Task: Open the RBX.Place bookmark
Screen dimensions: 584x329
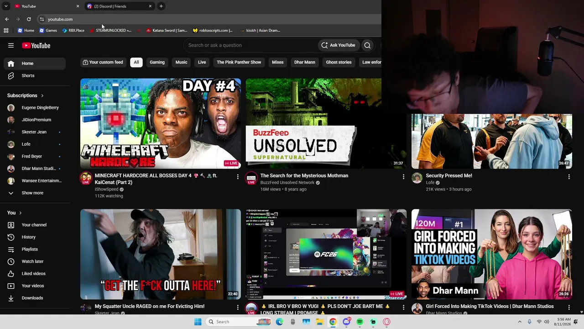Action: [73, 31]
